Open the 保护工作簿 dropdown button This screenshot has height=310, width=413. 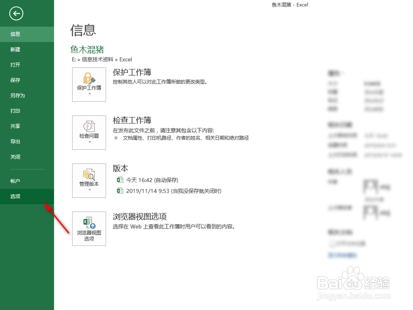pos(89,84)
